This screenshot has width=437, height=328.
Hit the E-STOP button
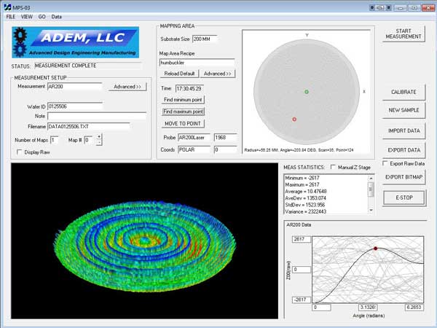pyautogui.click(x=404, y=198)
